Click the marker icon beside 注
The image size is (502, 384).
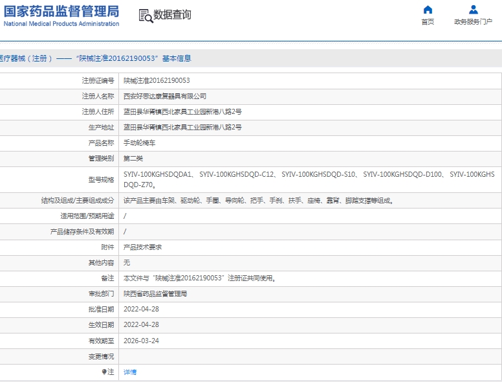coord(104,372)
